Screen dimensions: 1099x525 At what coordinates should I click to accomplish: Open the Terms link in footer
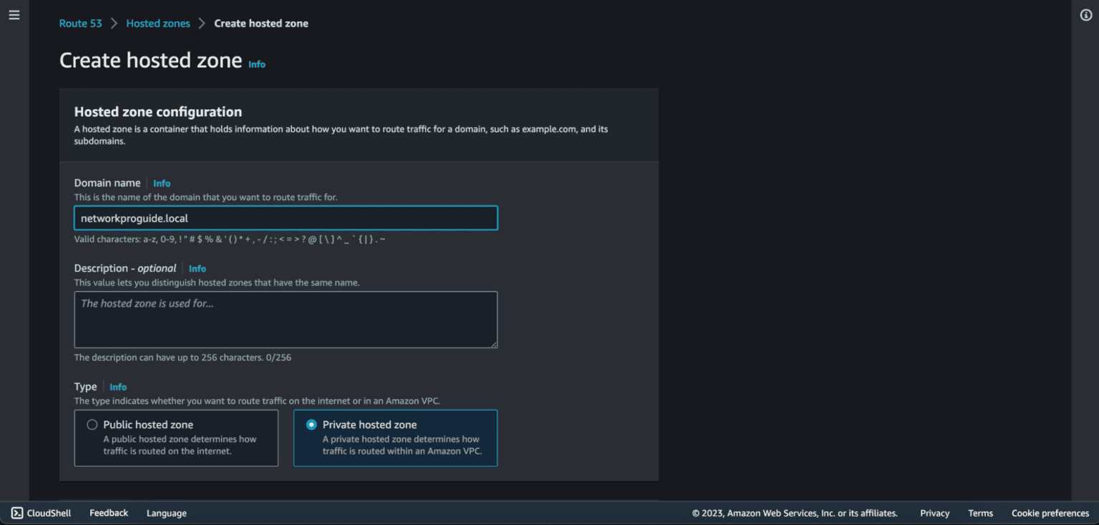click(980, 513)
